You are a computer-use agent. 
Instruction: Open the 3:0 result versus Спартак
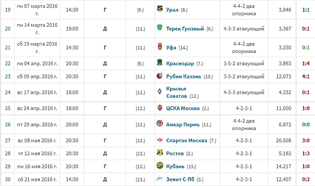tap(306, 140)
